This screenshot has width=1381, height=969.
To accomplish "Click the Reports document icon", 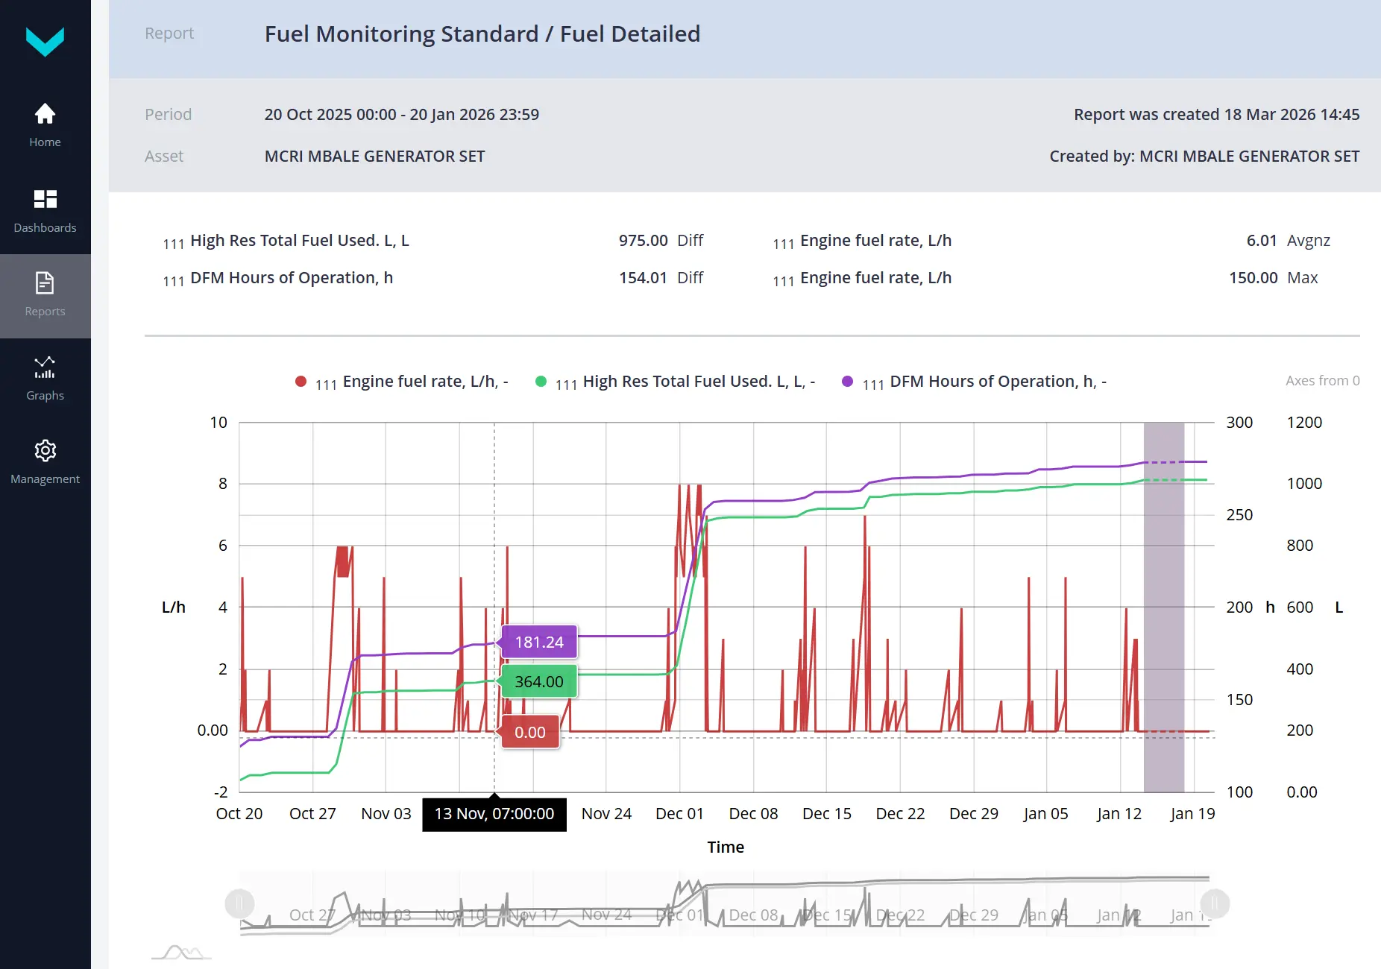I will coord(45,283).
